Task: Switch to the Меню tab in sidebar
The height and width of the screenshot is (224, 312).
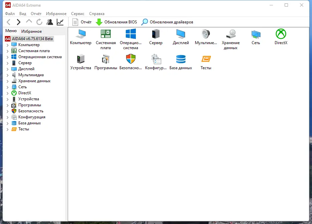Action: [x=11, y=31]
